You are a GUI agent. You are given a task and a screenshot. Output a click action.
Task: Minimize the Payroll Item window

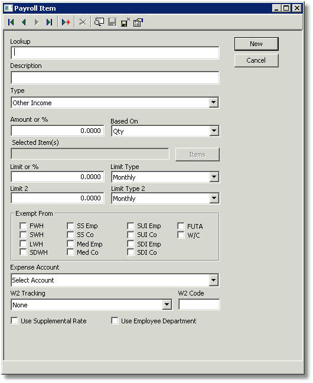276,8
